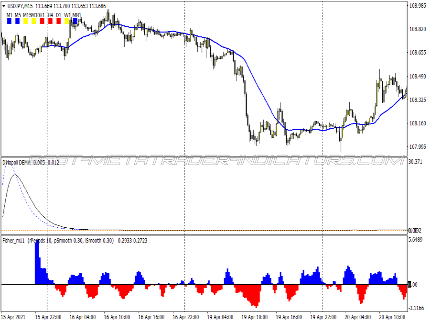Click the M1 timeframe blue square
The height and width of the screenshot is (323, 430).
pyautogui.click(x=10, y=21)
